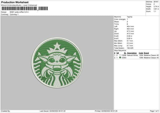
Task: Click 'Madeira Classic 40' in the code 1369 row
Action: click(x=151, y=58)
